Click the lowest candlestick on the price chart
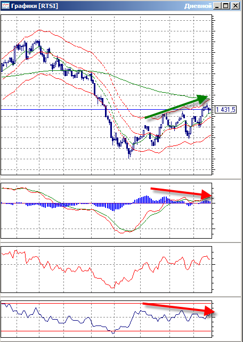243x342 pixels. 129,153
